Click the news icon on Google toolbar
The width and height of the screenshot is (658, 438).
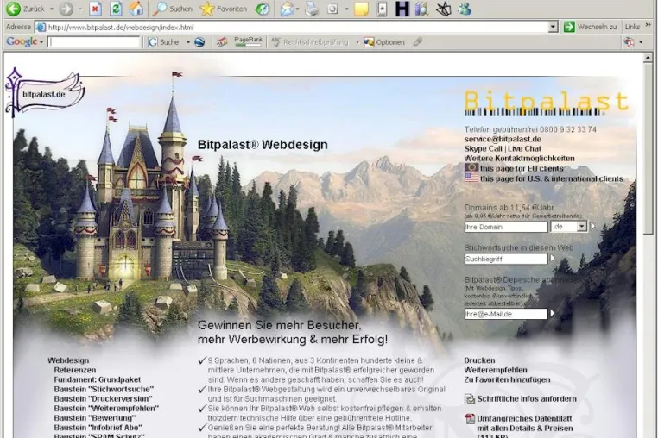coord(222,42)
